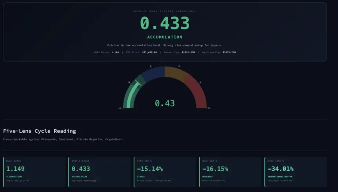Viewport: 338px width, 192px height.
Task: Click the orange segment of the gauge
Action: tap(176, 73)
